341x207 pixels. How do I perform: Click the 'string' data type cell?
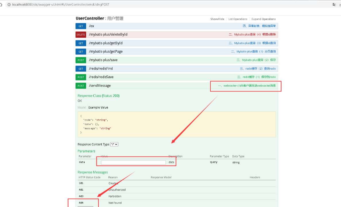pos(236,163)
